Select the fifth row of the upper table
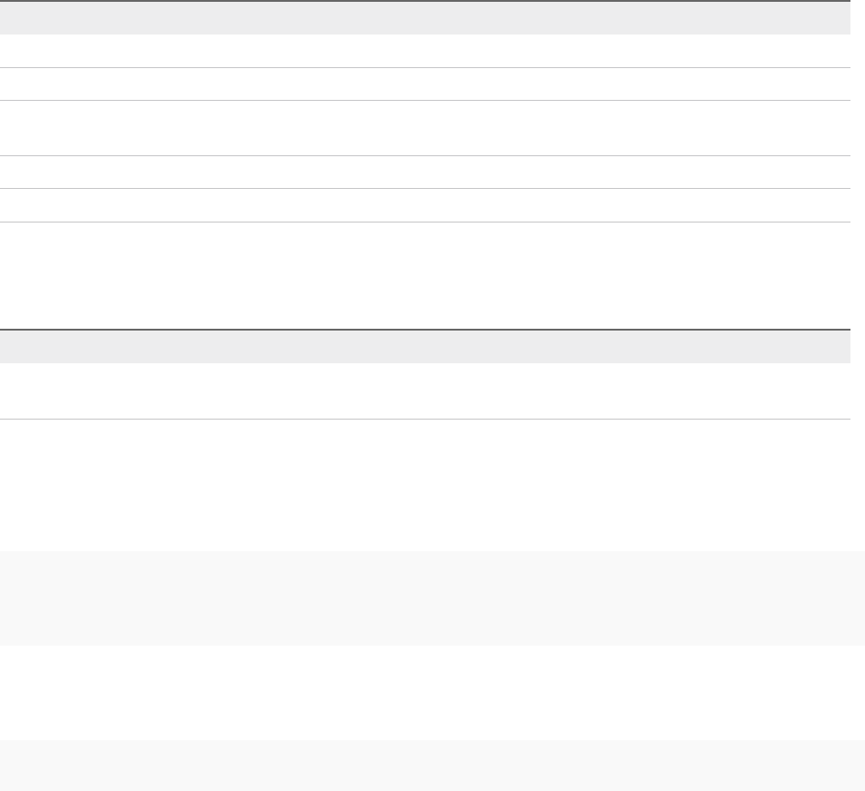Screen dimensions: 865x791 point(425,205)
